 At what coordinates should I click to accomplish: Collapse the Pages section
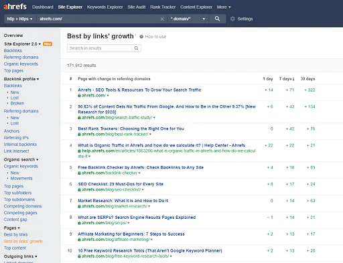pyautogui.click(x=12, y=228)
